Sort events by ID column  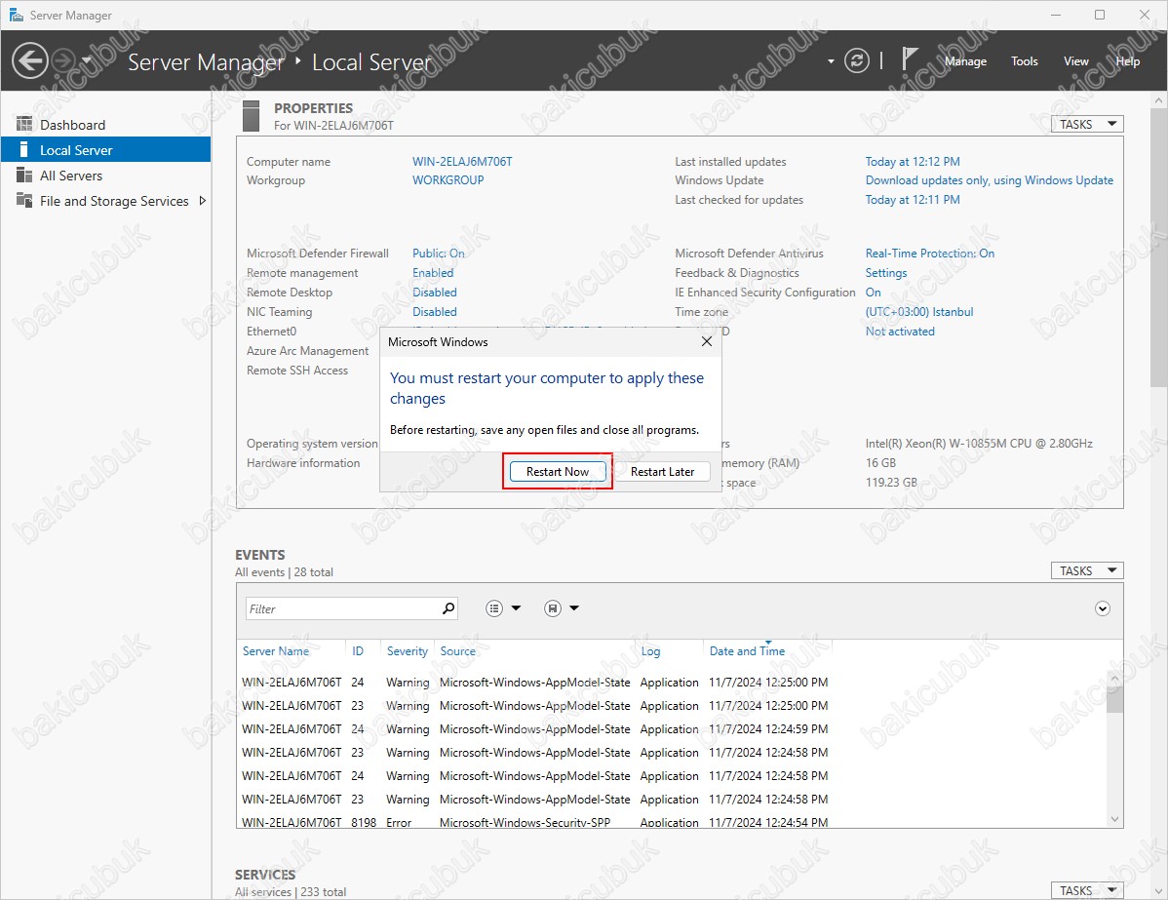(358, 651)
